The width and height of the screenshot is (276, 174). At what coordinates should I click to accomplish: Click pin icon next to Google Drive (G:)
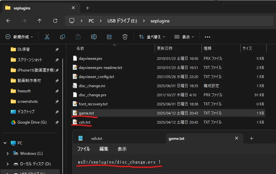pyautogui.click(x=57, y=122)
